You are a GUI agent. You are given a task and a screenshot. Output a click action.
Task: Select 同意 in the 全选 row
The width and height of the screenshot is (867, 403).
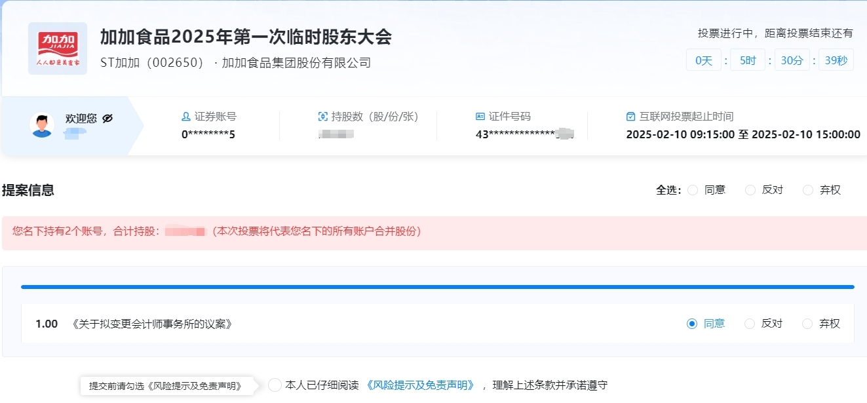(693, 190)
